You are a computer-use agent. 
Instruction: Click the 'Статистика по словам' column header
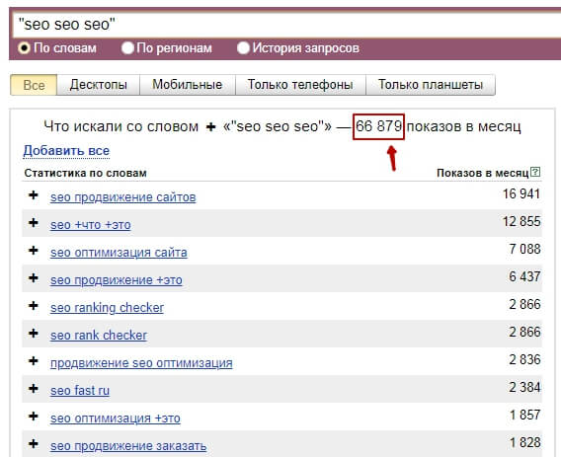86,173
